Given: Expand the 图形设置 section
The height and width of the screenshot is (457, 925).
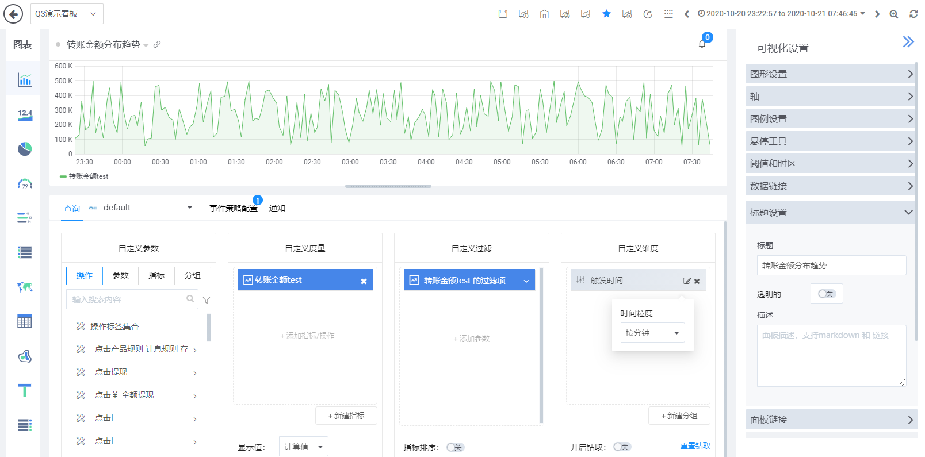Looking at the screenshot, I should 831,74.
